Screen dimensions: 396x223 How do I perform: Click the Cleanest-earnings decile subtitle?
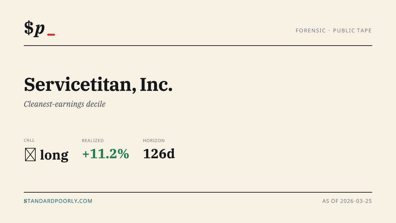tap(65, 104)
